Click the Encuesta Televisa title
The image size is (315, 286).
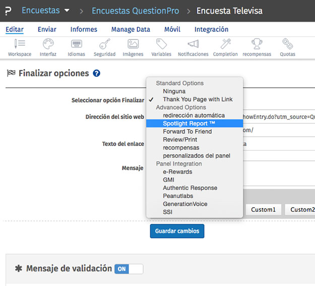(x=229, y=11)
